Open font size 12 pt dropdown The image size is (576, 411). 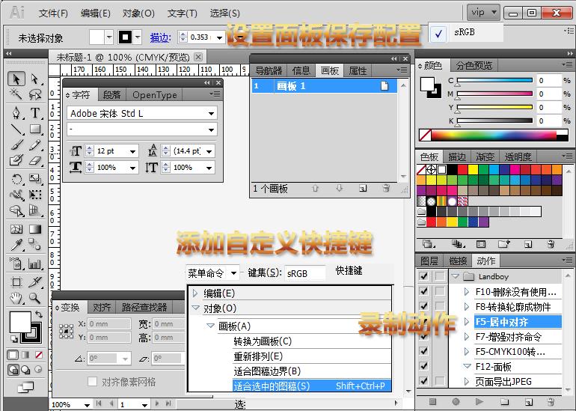click(132, 151)
